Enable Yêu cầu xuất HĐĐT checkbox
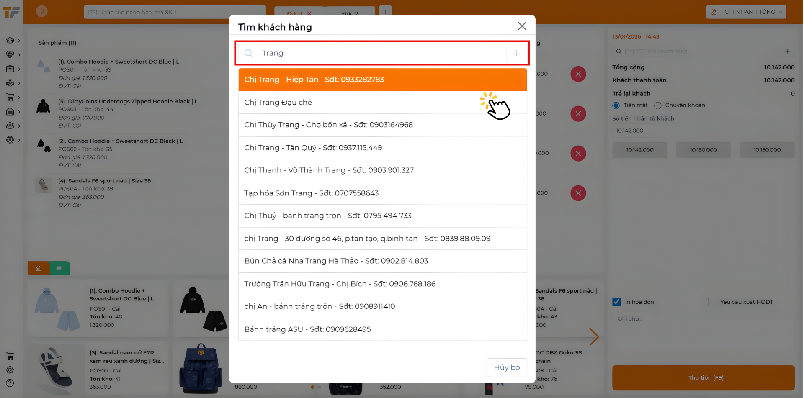The height and width of the screenshot is (398, 804). [711, 302]
